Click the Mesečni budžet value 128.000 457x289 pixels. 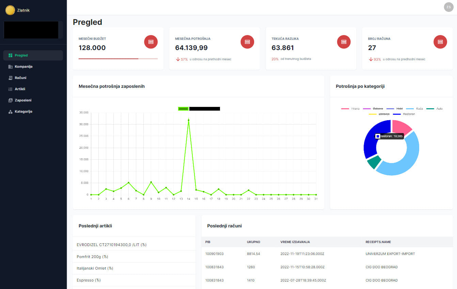[x=92, y=48]
